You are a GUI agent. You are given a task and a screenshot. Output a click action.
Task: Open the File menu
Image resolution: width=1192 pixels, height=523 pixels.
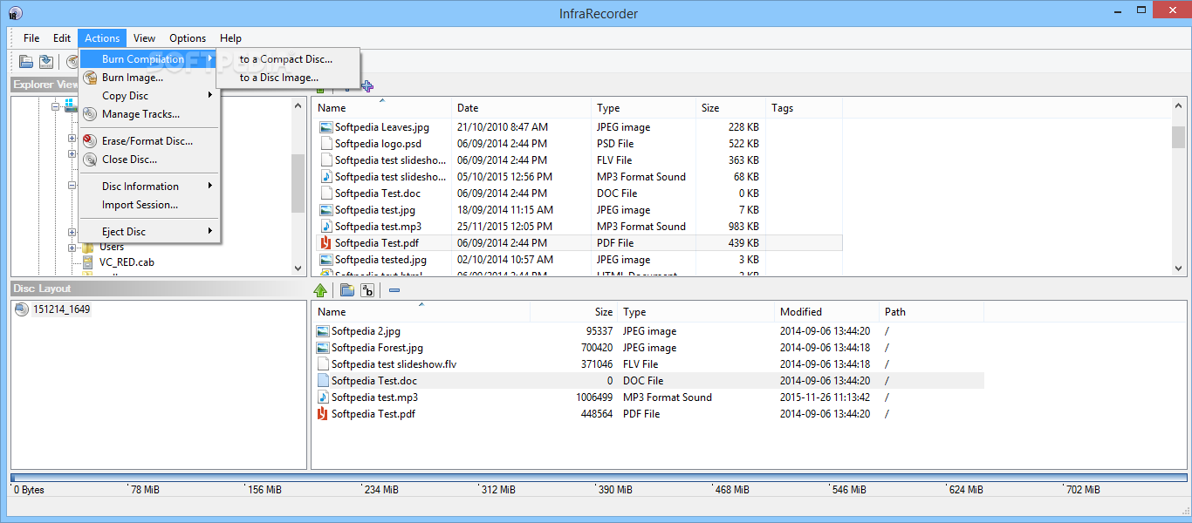[31, 38]
